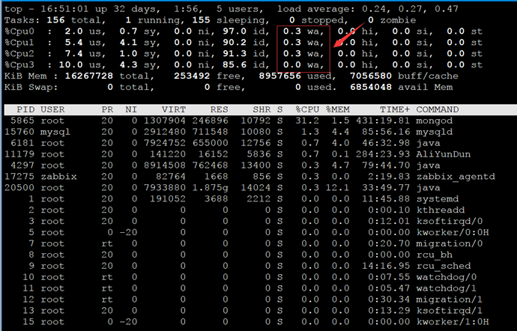Click the %Cpu0 wa value
Image resolution: width=517 pixels, height=331 pixels.
pyautogui.click(x=292, y=31)
